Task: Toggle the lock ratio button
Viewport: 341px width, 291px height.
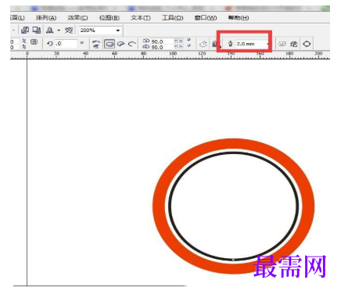Action: pos(34,42)
